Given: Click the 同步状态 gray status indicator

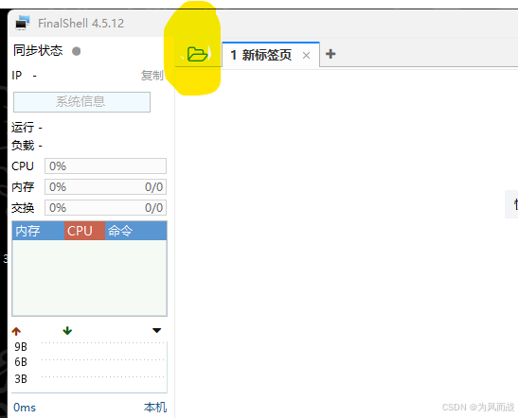Looking at the screenshot, I should point(77,51).
